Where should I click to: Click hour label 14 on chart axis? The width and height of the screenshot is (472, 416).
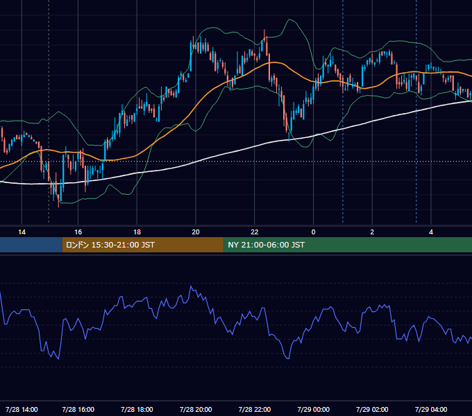22,232
